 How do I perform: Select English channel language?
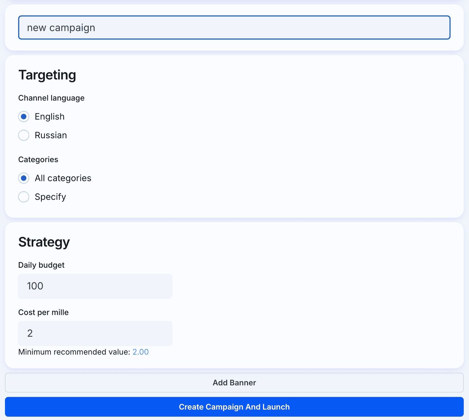[x=24, y=117]
